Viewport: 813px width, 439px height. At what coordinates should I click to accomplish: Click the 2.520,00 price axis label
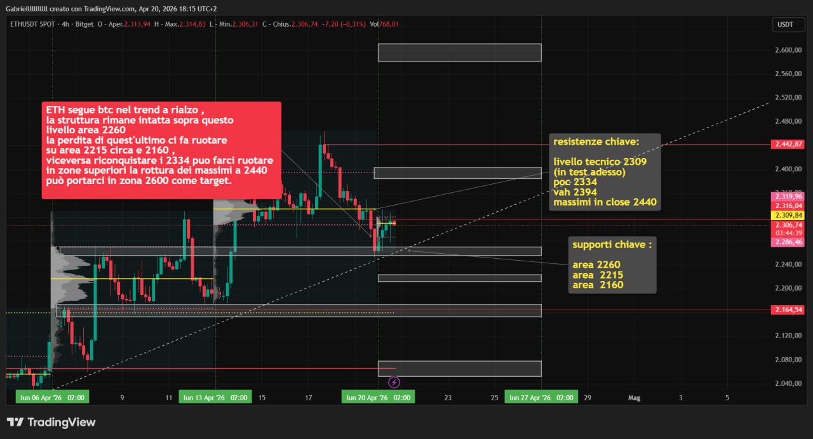click(788, 98)
